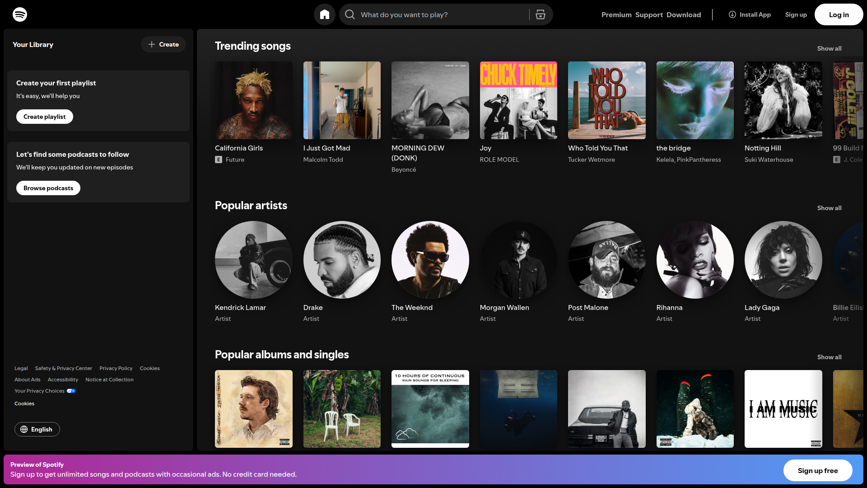Click Sign up in top bar
Image resolution: width=867 pixels, height=488 pixels.
click(796, 14)
